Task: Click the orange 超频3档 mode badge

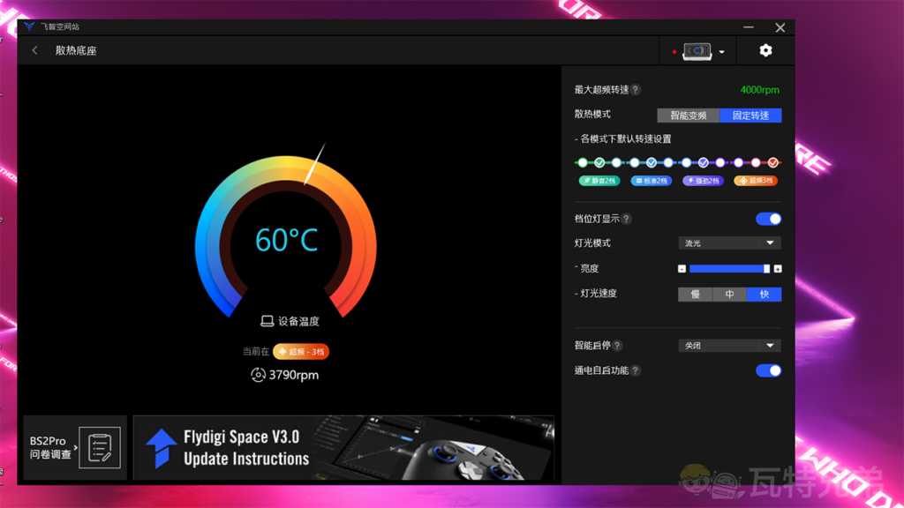Action: click(756, 181)
